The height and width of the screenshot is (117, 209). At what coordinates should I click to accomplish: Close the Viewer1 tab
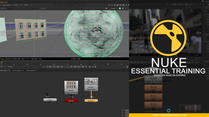click(x=6, y=2)
